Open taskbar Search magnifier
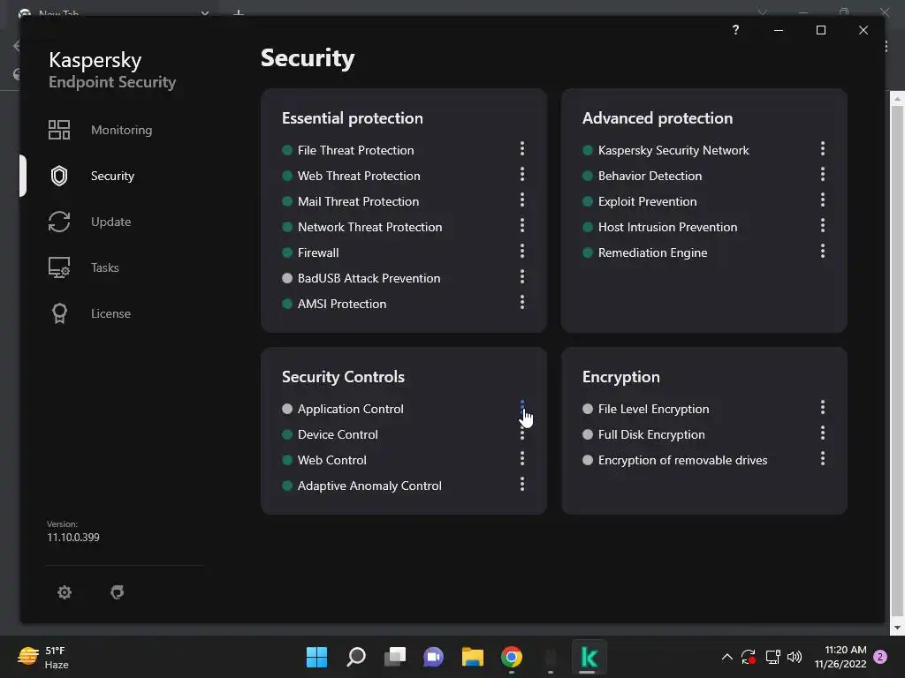 [355, 657]
